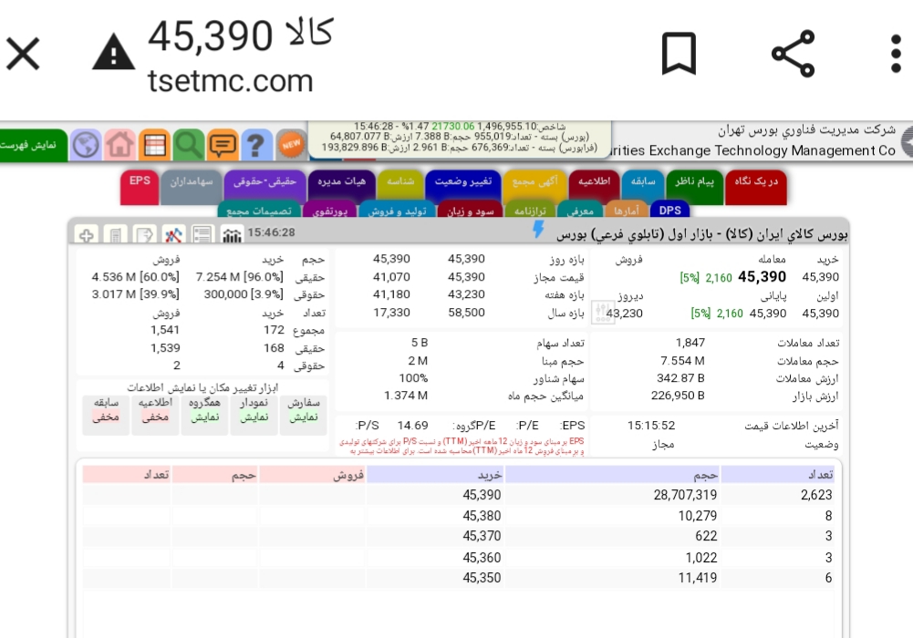Click the orange NEW badge icon
The height and width of the screenshot is (638, 913).
click(291, 145)
